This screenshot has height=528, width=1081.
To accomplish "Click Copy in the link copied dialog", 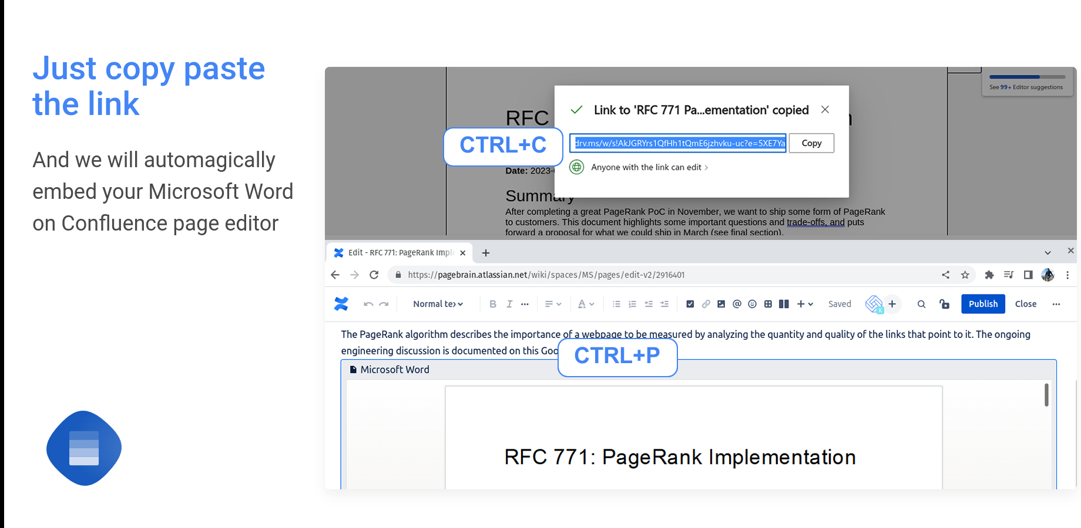I will point(811,143).
